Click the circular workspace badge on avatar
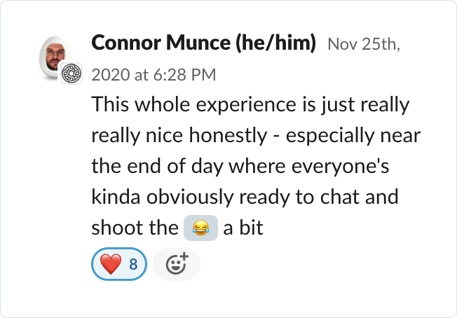Screen dimensions: 457x318 [71, 74]
